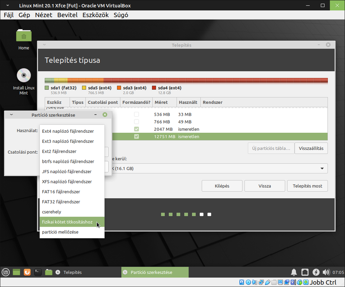This screenshot has width=345, height=287.
Task: Open the Bevitel menu
Action: pyautogui.click(x=67, y=15)
